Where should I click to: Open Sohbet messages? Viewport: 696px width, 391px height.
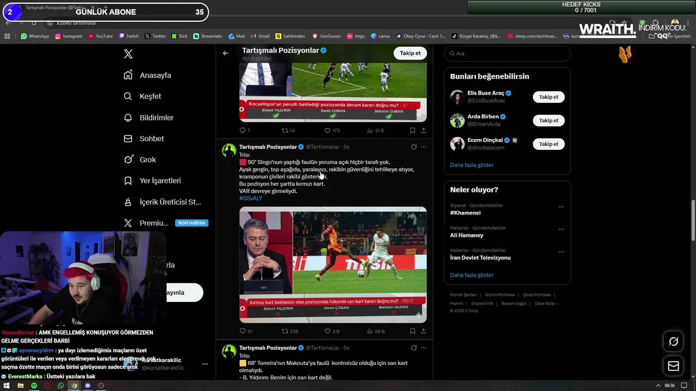[144, 138]
